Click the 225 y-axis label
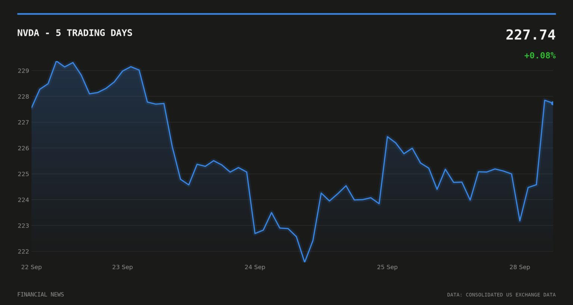Image resolution: width=573 pixels, height=305 pixels. 23,174
